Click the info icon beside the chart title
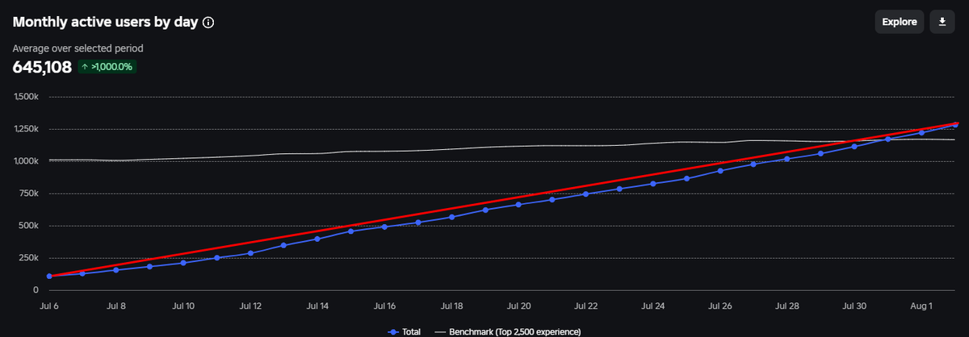The image size is (969, 337). (208, 23)
